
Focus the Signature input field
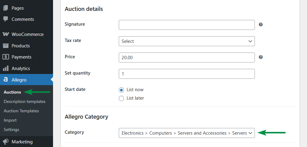187,25
